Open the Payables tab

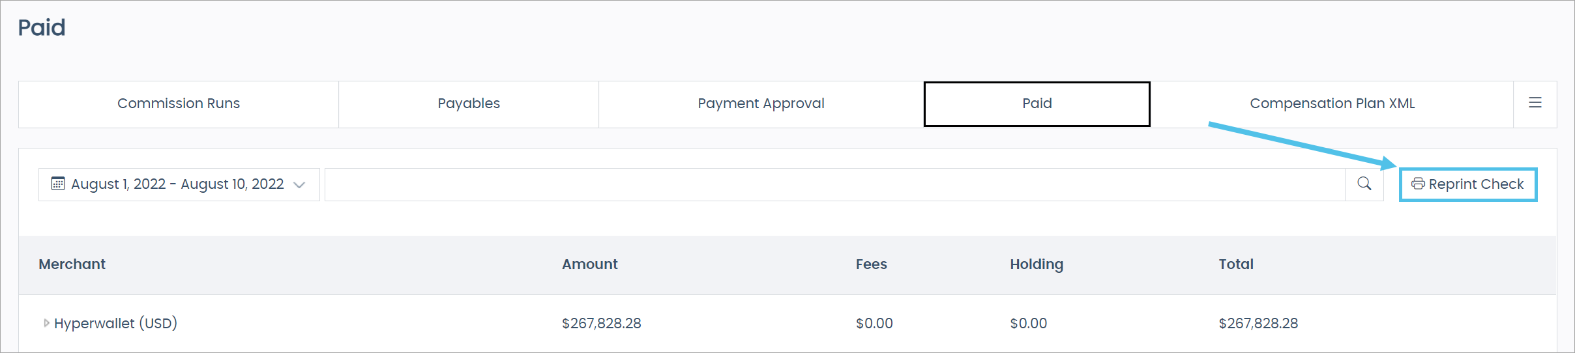[x=469, y=104]
